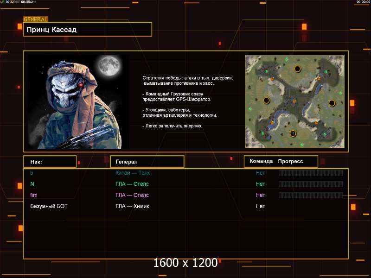Click team value 'Нет' for player N
Image resolution: width=371 pixels, height=278 pixels.
[x=260, y=184]
